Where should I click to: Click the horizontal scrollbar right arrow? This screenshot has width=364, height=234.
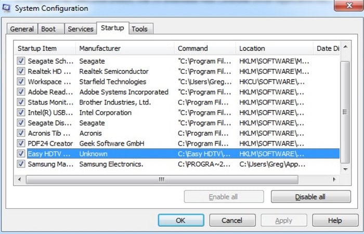tap(334, 179)
